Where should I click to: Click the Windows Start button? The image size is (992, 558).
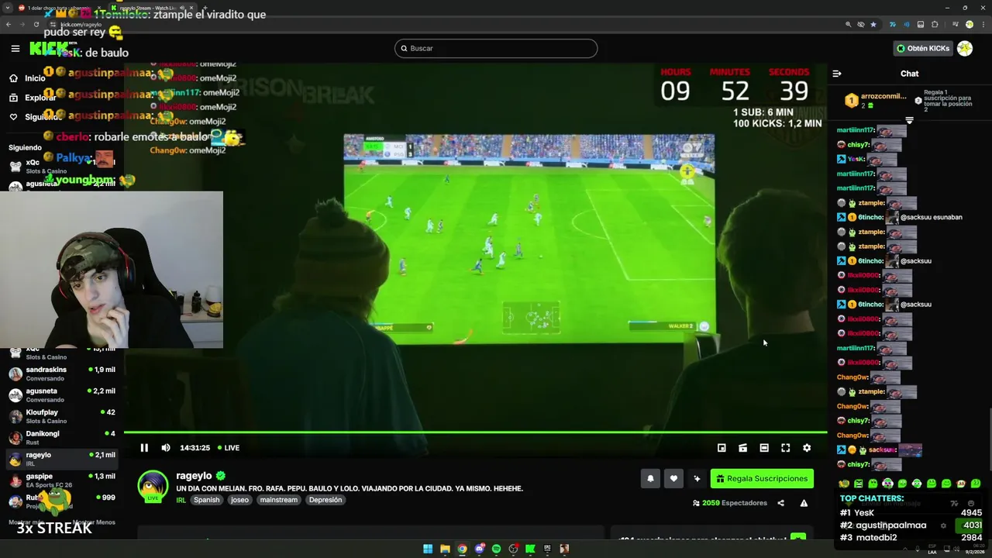click(428, 549)
